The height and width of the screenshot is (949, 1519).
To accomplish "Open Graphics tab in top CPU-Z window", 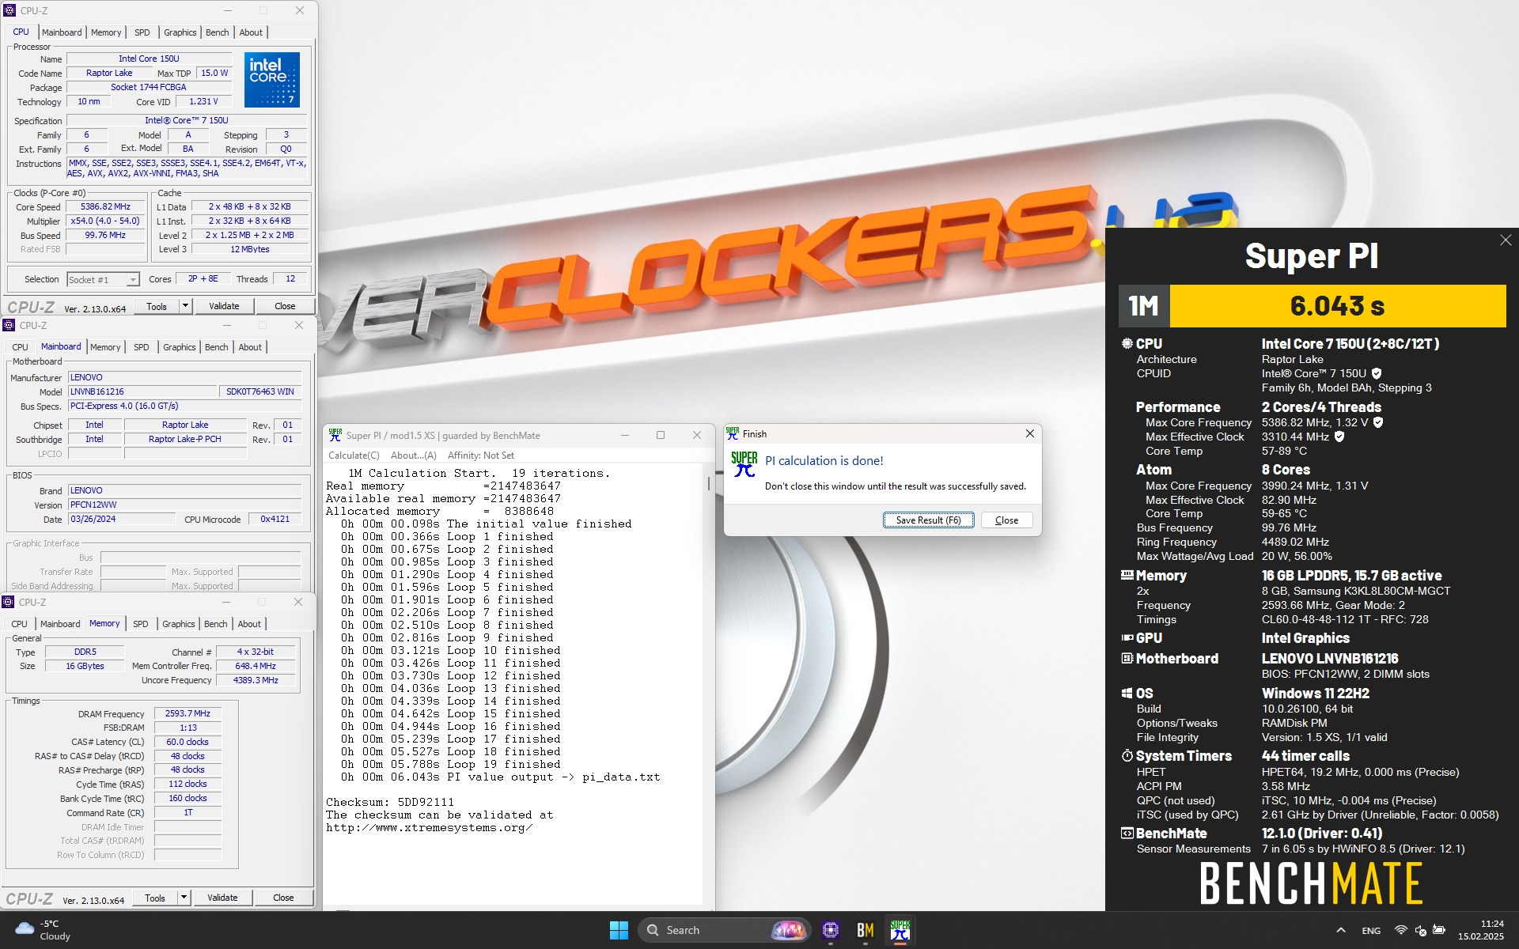I will point(180,32).
